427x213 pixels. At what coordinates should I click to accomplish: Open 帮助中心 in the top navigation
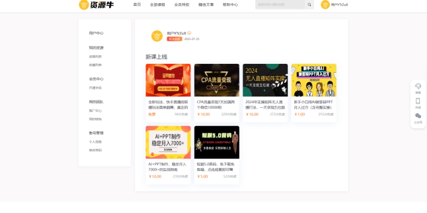pyautogui.click(x=230, y=5)
